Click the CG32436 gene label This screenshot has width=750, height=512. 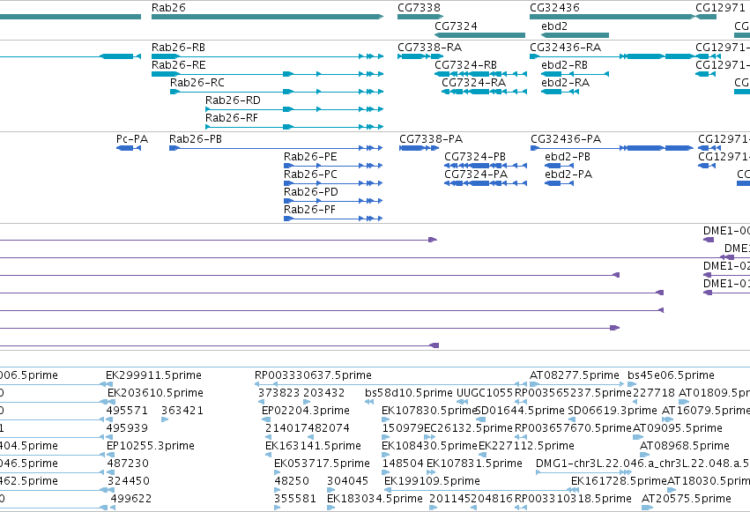[554, 8]
